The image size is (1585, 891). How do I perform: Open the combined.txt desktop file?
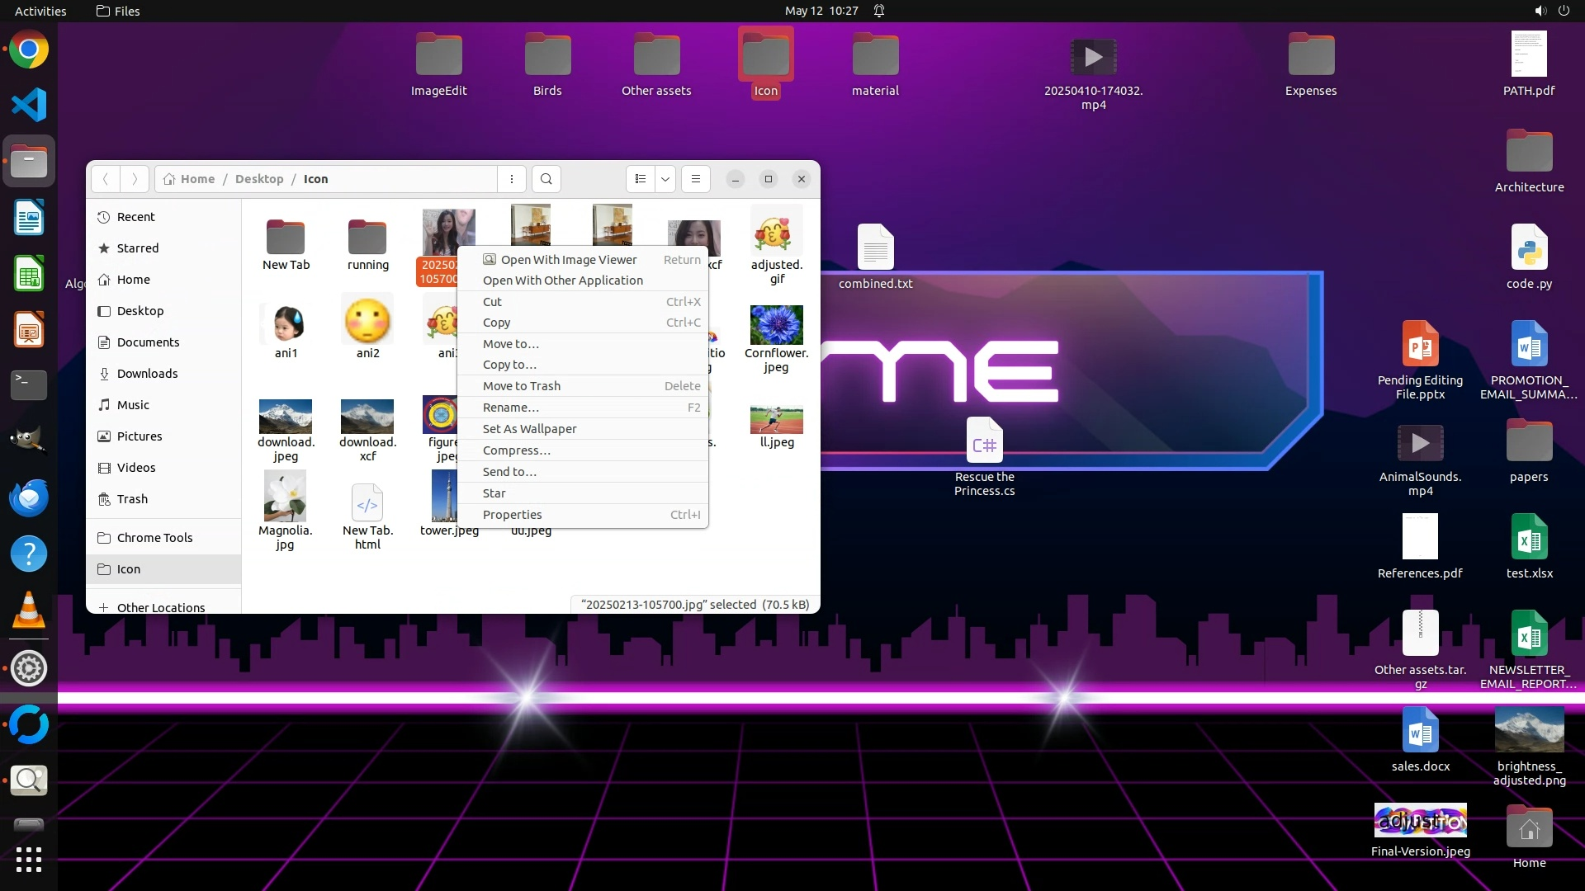pyautogui.click(x=875, y=247)
